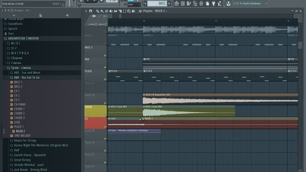
Task: Select the Playback speaker tool
Action: pyautogui.click(x=133, y=11)
